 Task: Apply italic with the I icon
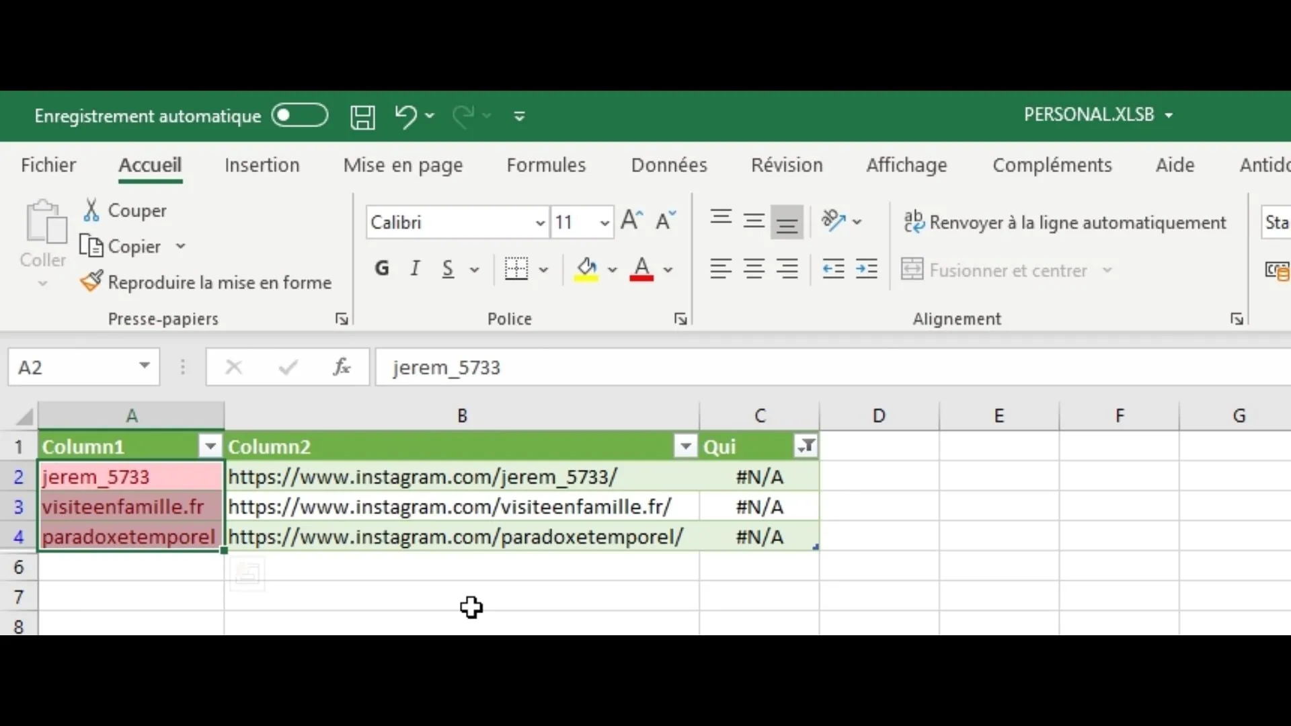[x=415, y=269]
